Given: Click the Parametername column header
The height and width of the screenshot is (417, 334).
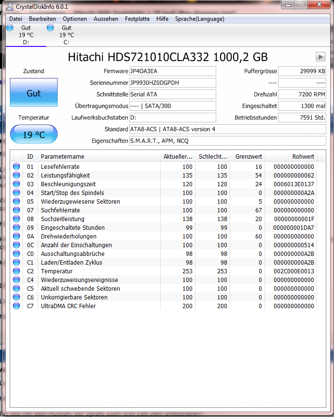Looking at the screenshot, I should pyautogui.click(x=99, y=157).
